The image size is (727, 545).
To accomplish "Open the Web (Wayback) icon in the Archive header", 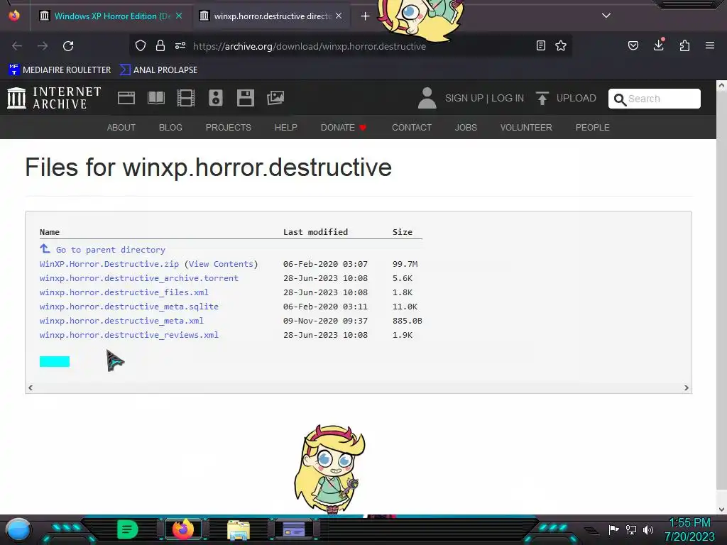I will (x=126, y=98).
